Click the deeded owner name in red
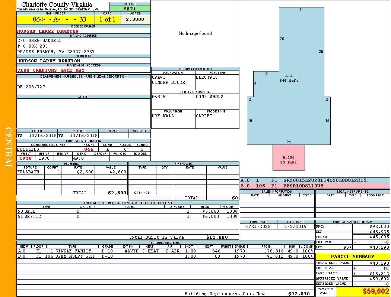This screenshot has width=391, height=297. click(48, 31)
